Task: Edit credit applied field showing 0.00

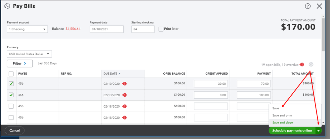Action: click(x=211, y=95)
